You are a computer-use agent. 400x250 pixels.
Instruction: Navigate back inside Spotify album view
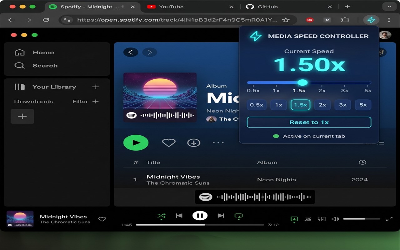click(x=131, y=52)
